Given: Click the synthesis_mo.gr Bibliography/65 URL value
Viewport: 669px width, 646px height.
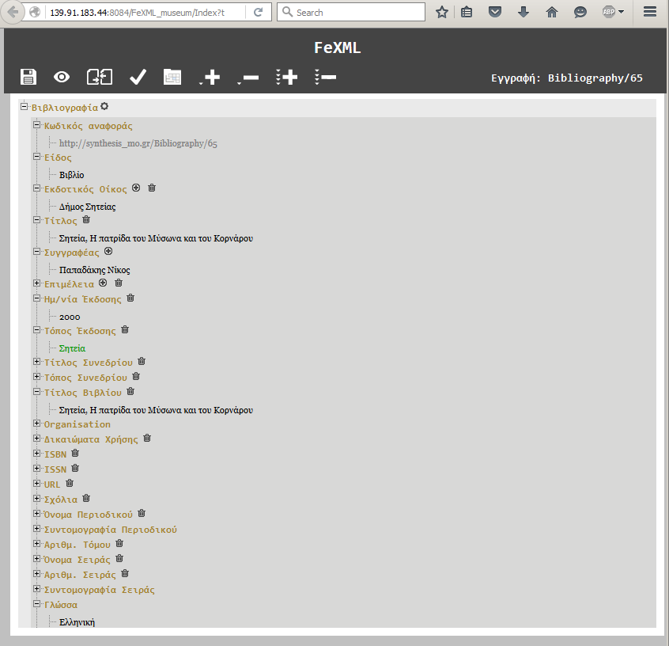Looking at the screenshot, I should (138, 143).
